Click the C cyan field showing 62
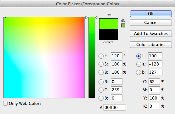The image size is (175, 114). point(154,82)
